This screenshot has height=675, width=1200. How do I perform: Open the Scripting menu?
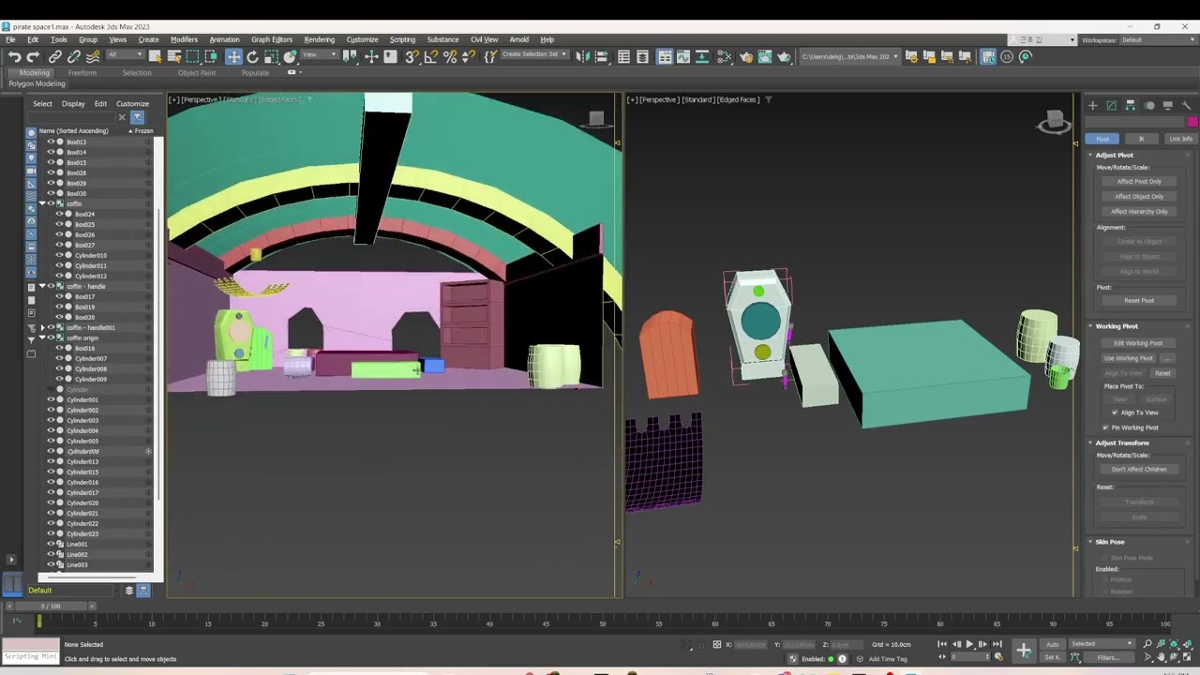[x=402, y=39]
